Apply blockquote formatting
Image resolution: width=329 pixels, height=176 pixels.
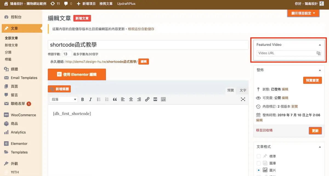[x=115, y=99]
